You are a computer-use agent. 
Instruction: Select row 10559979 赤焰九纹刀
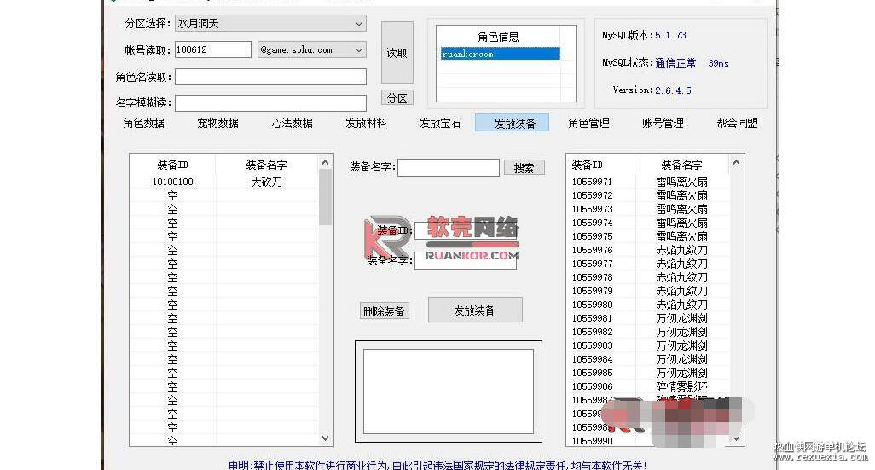[x=648, y=291]
